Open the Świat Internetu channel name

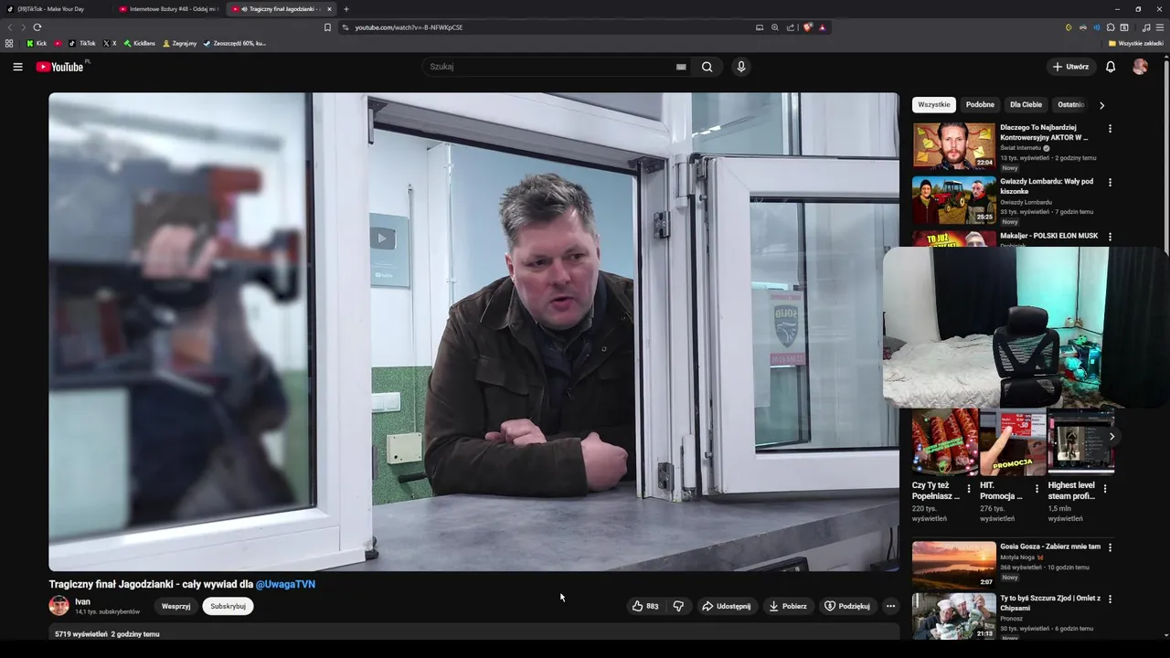[1021, 148]
